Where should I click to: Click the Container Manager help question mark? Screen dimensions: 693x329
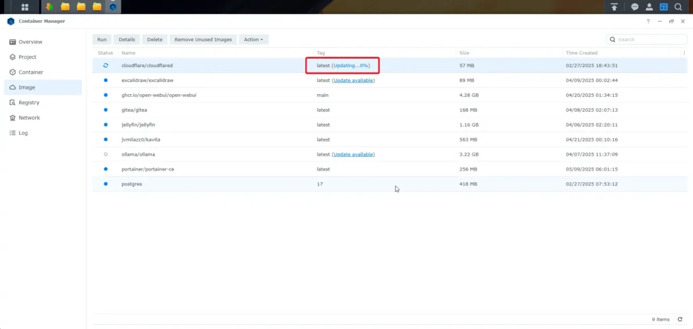(x=648, y=21)
